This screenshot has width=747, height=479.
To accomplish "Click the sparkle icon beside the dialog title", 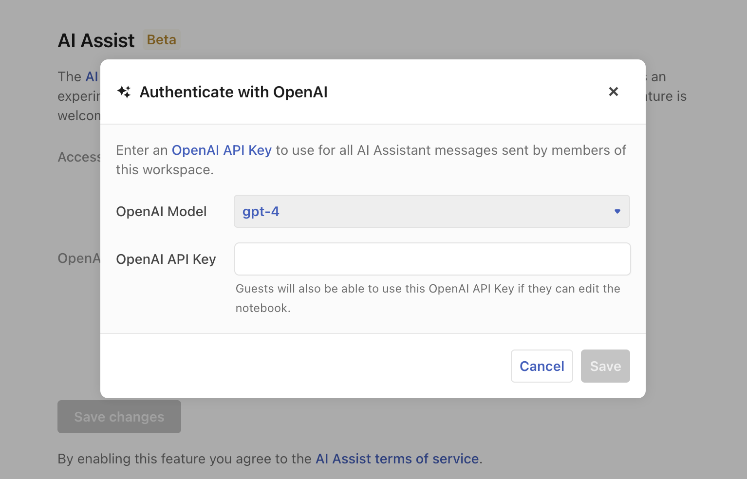I will tap(124, 92).
